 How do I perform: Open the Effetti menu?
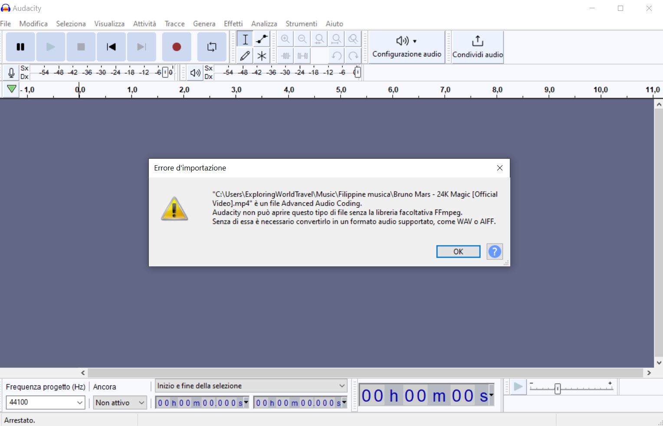[x=233, y=24]
